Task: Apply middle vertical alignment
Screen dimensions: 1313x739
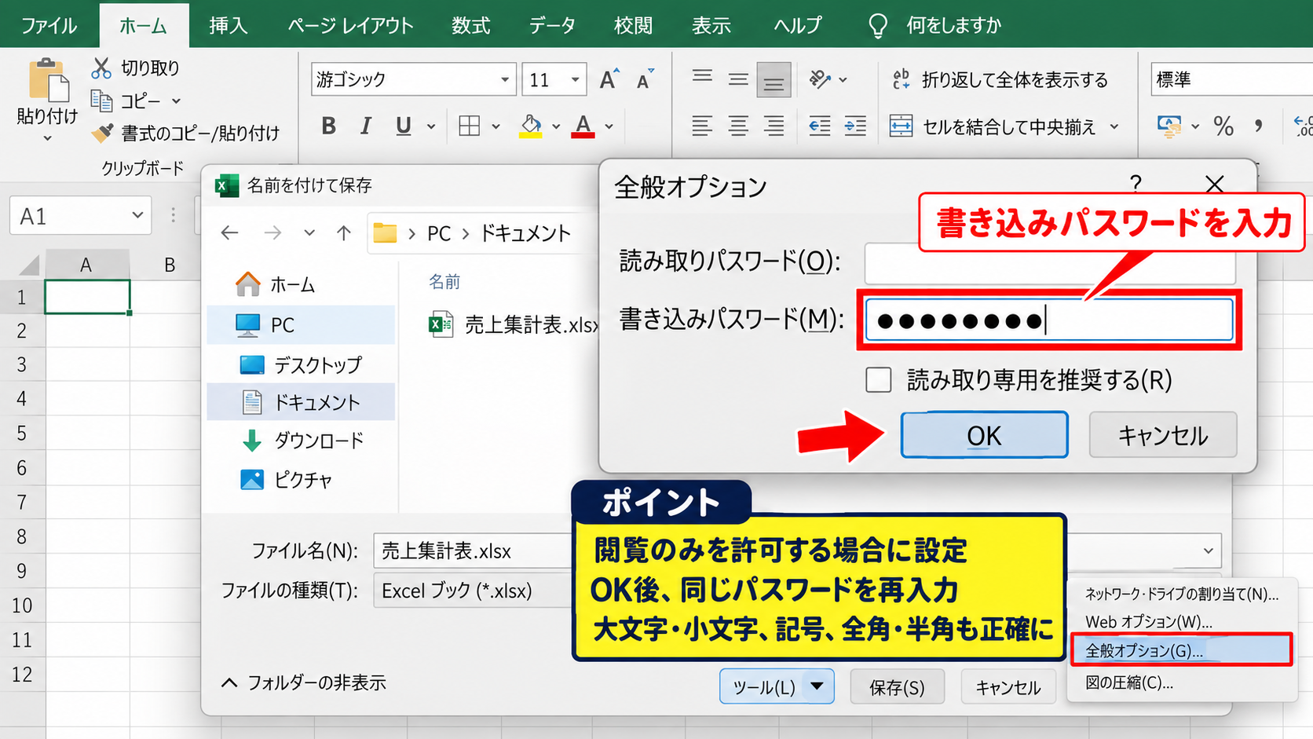Action: tap(738, 79)
